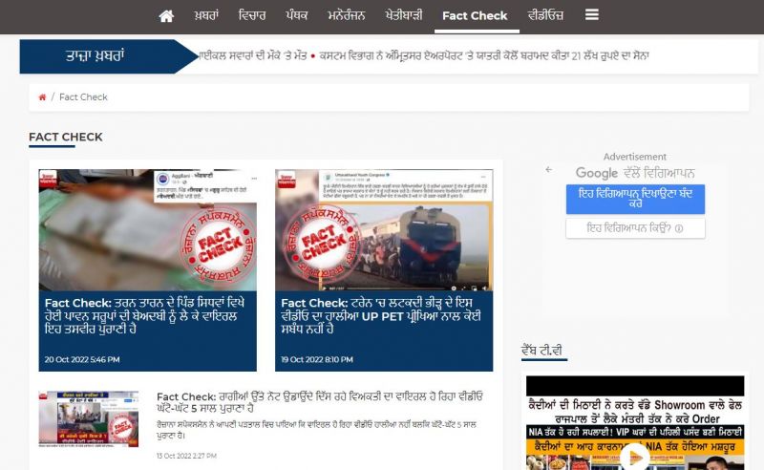The image size is (764, 470).
Task: Click the blue stop-showing-this-ad button
Action: tap(635, 198)
